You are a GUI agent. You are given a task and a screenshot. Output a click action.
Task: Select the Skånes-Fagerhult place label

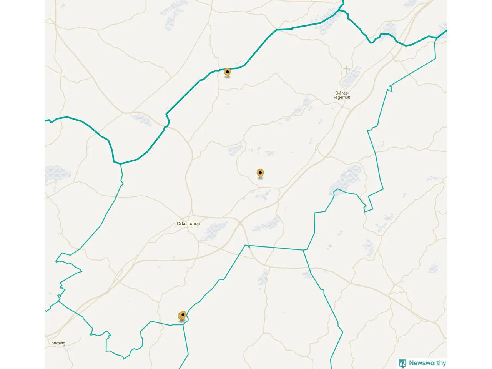[342, 95]
